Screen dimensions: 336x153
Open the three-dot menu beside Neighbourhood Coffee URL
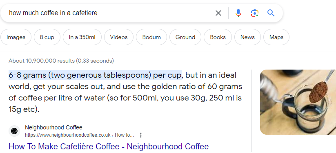coord(141,135)
